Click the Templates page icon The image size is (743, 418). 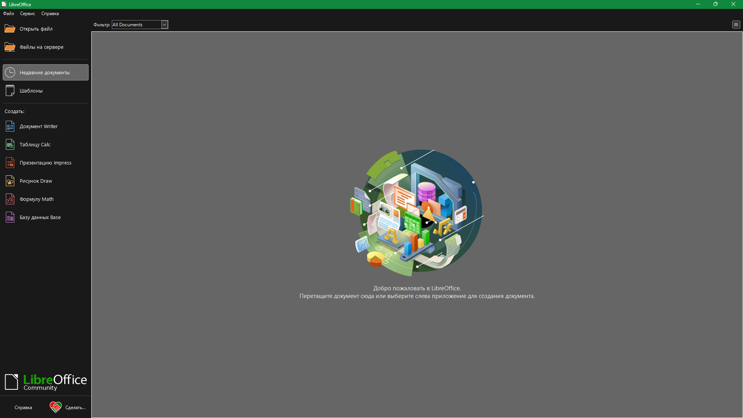click(x=10, y=91)
